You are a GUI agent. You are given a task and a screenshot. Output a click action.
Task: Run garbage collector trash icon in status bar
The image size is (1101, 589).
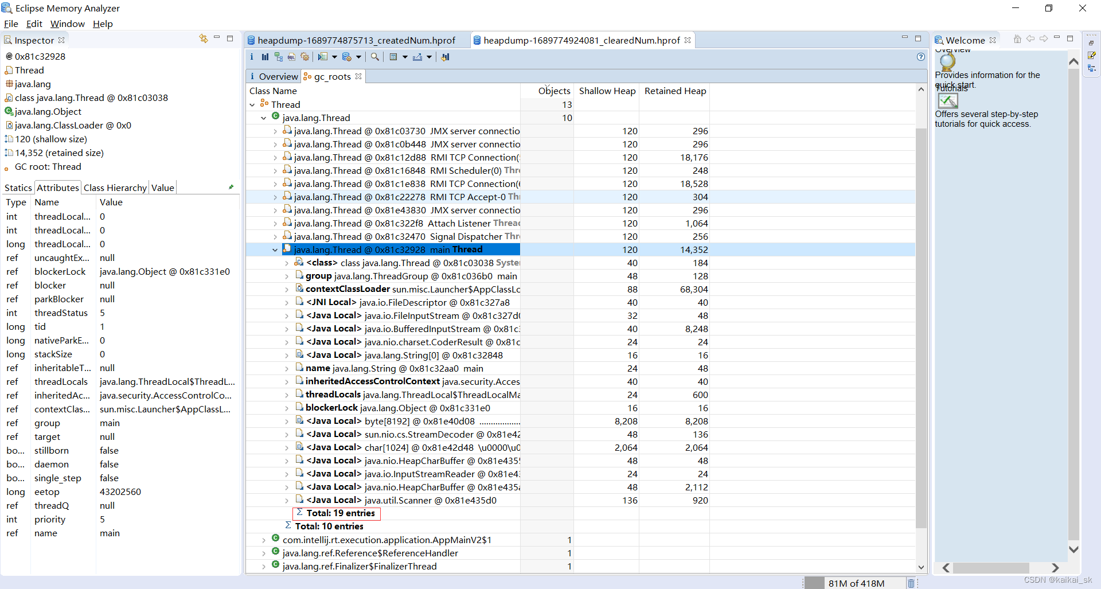[x=911, y=583]
